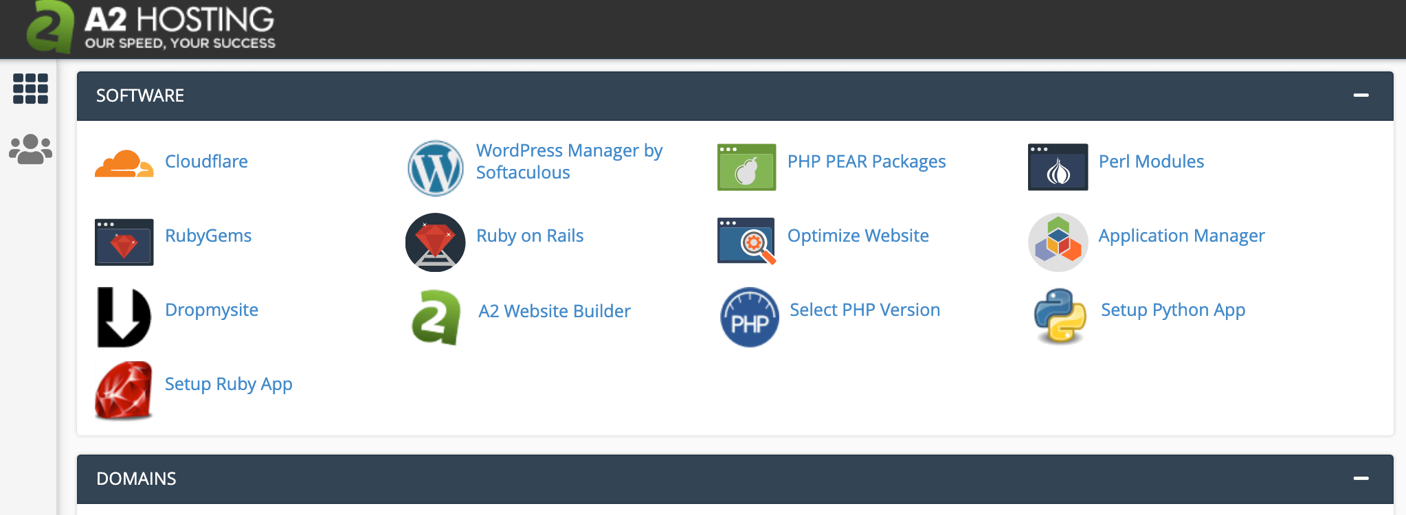Click the Setup Ruby App gem icon
Screen dimensions: 1406x515
(124, 390)
